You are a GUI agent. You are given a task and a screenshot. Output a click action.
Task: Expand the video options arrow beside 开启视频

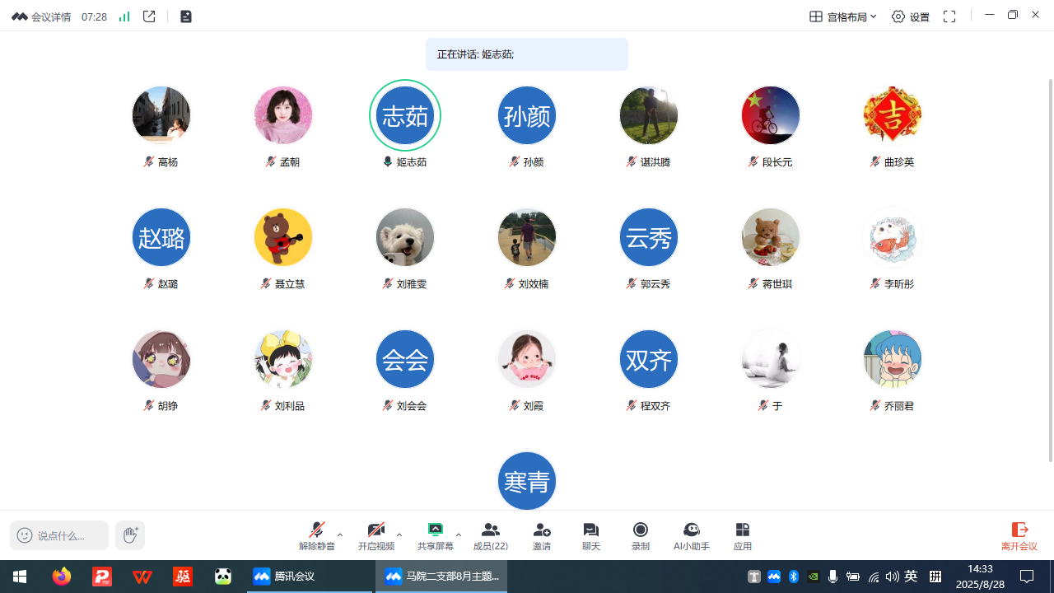click(x=399, y=535)
